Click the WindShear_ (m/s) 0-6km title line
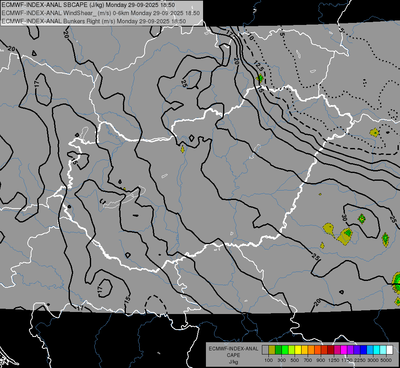 (101, 13)
